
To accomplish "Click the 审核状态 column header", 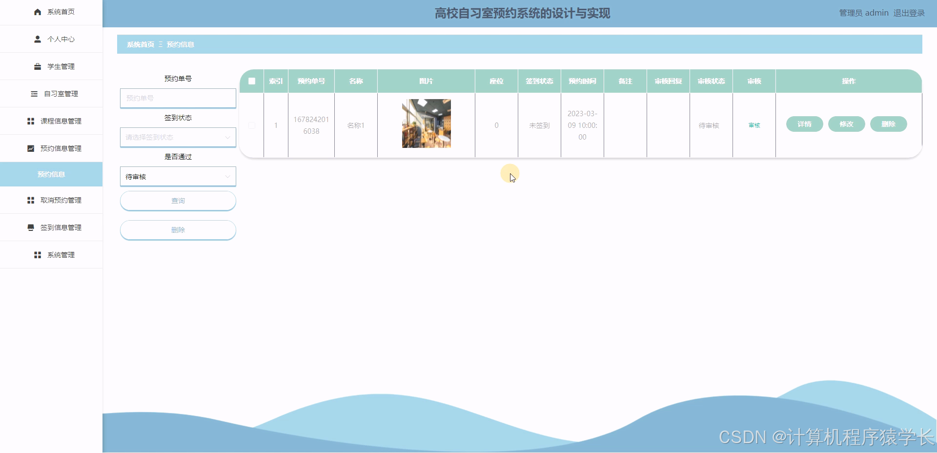I will (x=712, y=81).
